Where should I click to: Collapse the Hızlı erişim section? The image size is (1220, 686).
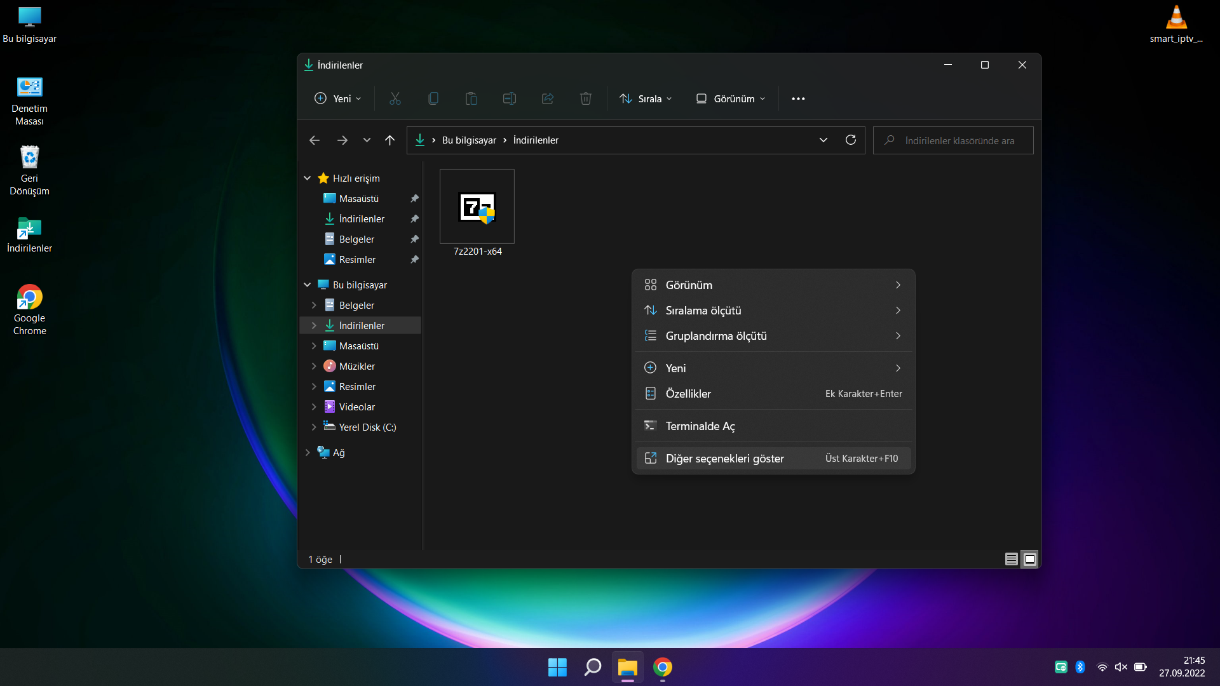[x=308, y=178]
